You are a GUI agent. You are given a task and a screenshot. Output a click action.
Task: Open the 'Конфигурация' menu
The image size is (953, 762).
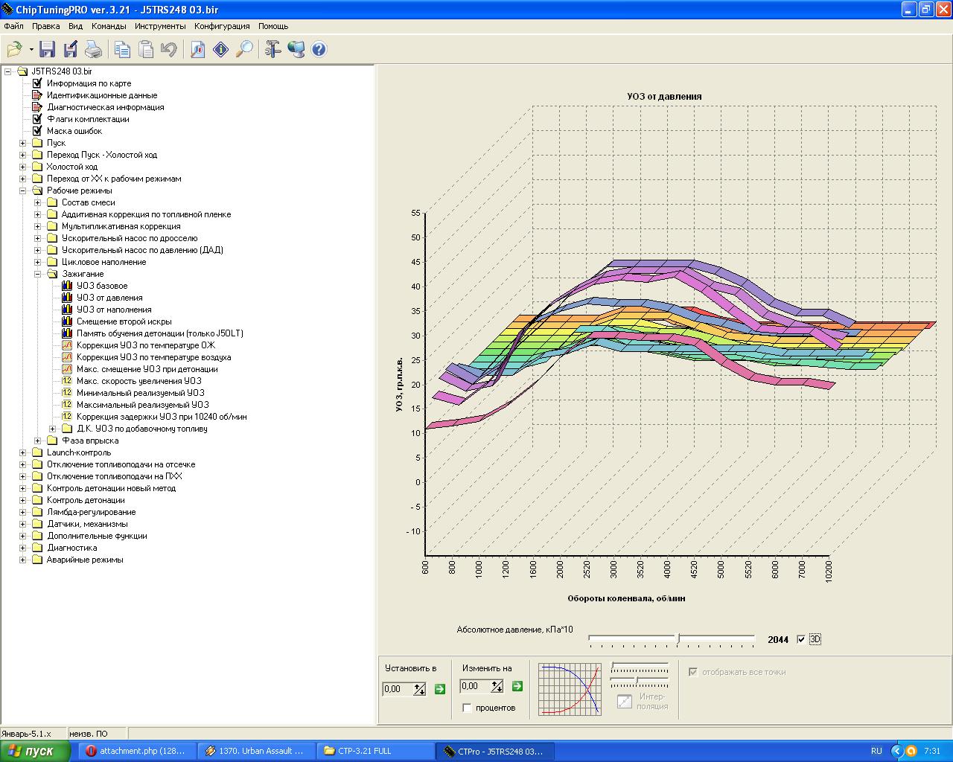click(222, 26)
